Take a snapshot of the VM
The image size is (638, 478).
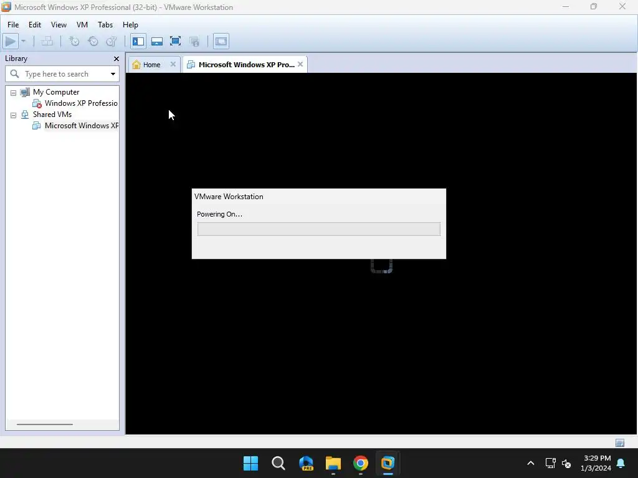74,41
